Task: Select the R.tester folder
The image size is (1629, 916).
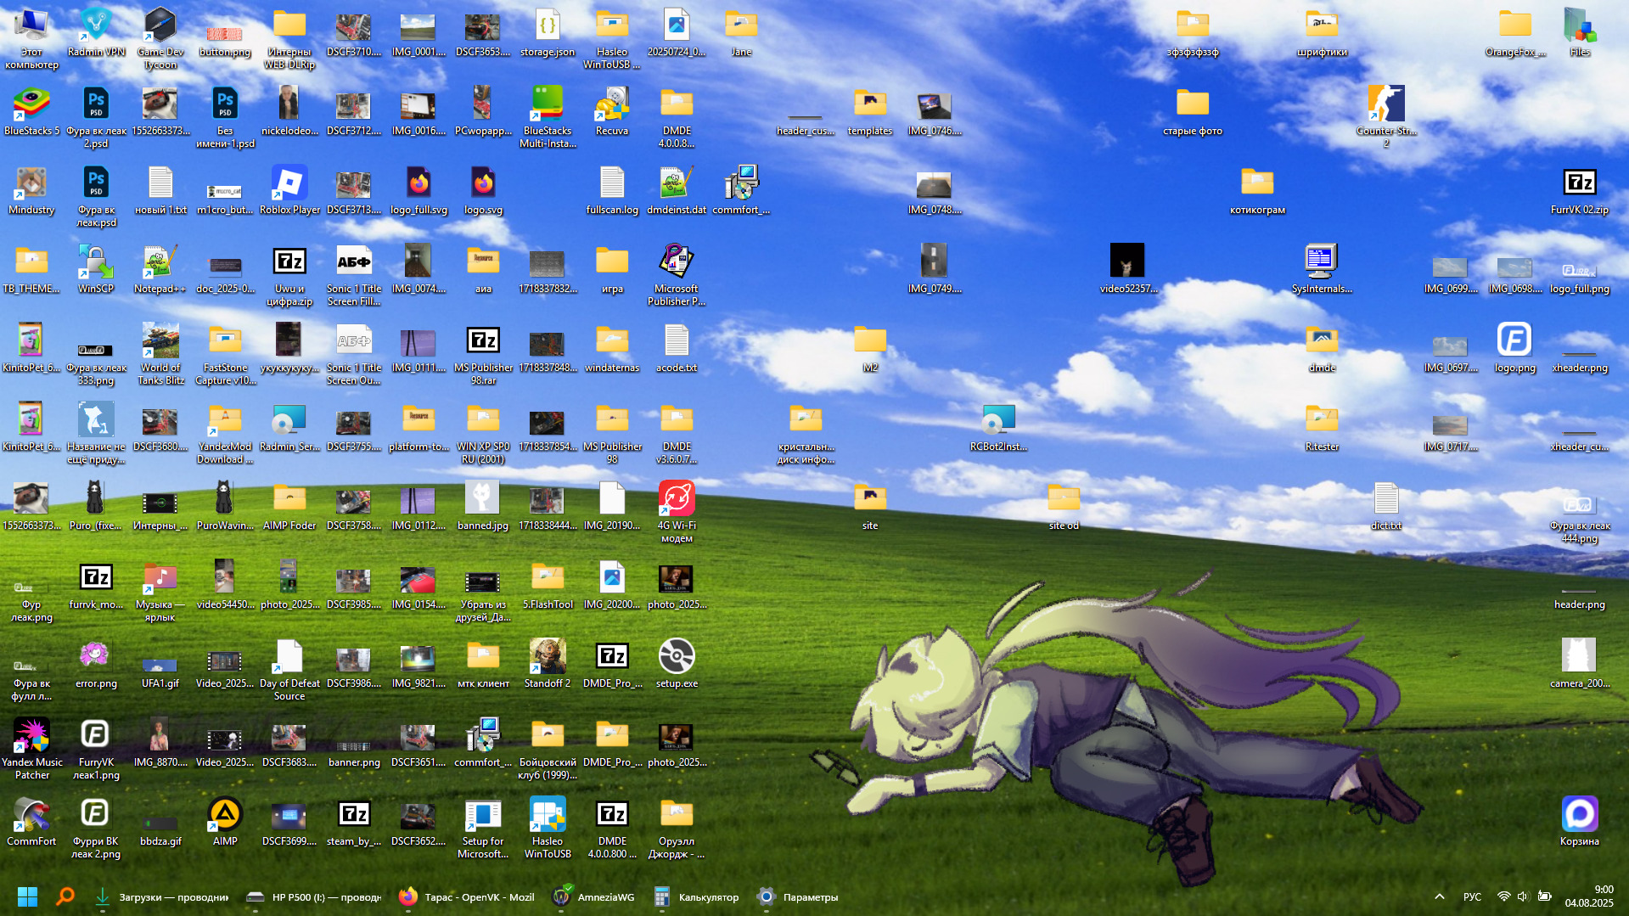Action: pyautogui.click(x=1322, y=427)
